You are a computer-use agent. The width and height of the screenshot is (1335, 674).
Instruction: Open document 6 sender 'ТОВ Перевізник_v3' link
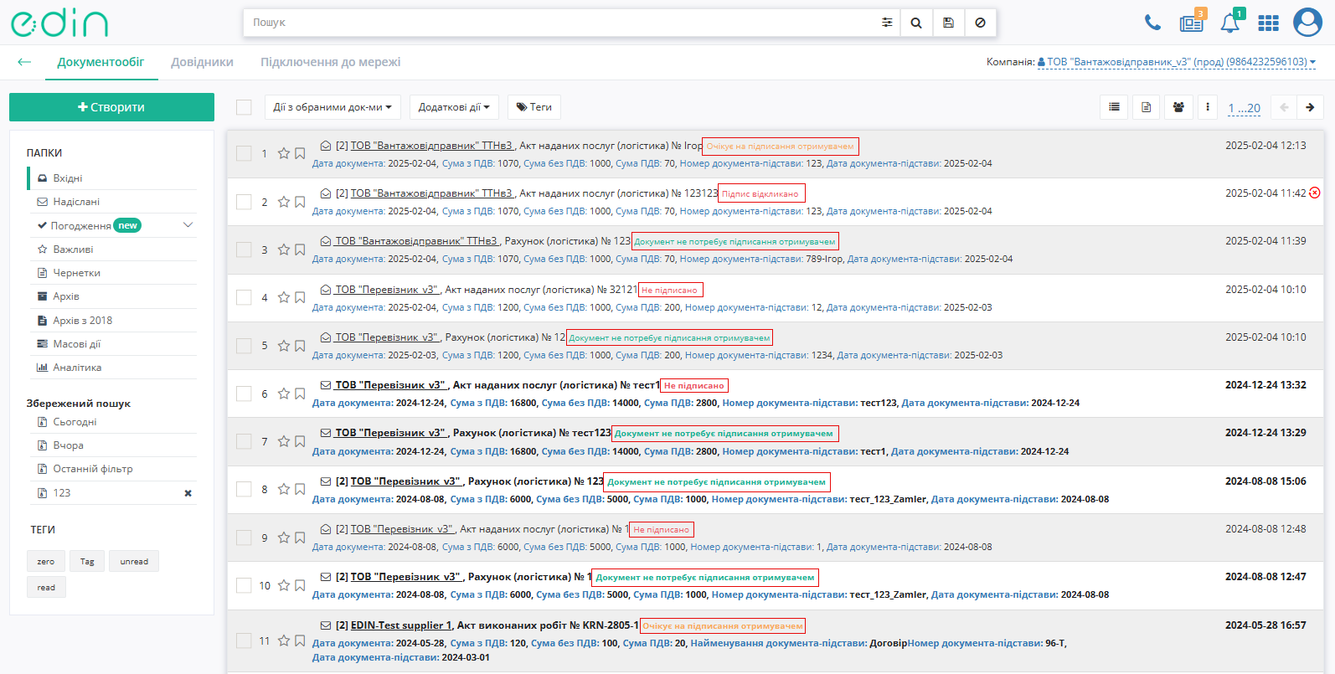click(x=390, y=385)
